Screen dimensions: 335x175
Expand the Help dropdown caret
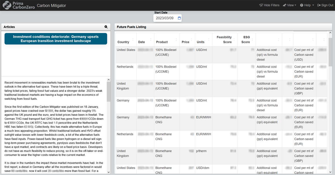[313, 5]
